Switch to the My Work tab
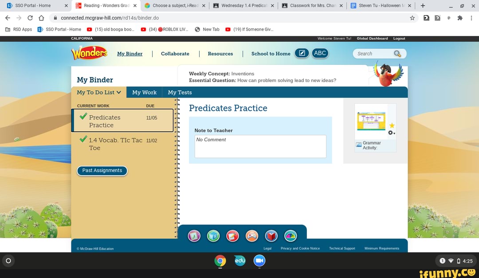Image resolution: width=479 pixels, height=278 pixels. point(144,92)
